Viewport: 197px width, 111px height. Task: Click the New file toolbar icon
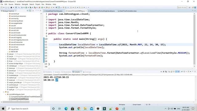tap(2, 7)
